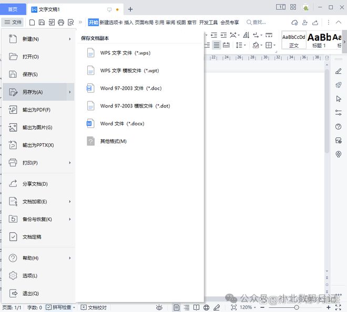Choose 退出(Q) to exit
The width and height of the screenshot is (347, 312).
click(38, 293)
